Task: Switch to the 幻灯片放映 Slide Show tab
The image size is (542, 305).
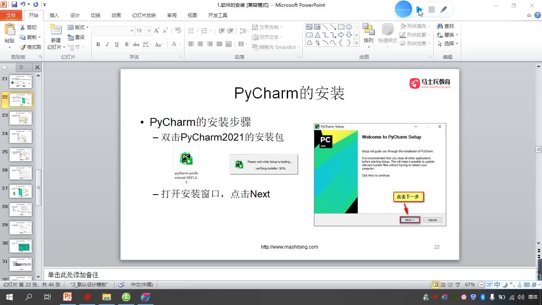Action: [x=144, y=15]
